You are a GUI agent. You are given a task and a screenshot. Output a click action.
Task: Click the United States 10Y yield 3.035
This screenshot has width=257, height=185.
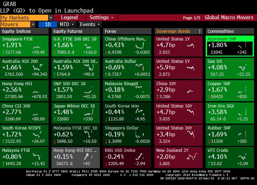(x=164, y=119)
